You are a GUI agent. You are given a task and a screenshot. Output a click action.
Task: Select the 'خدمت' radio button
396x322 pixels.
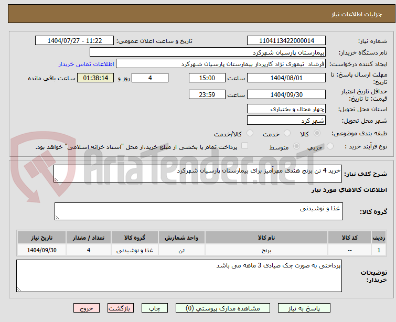pyautogui.click(x=287, y=133)
